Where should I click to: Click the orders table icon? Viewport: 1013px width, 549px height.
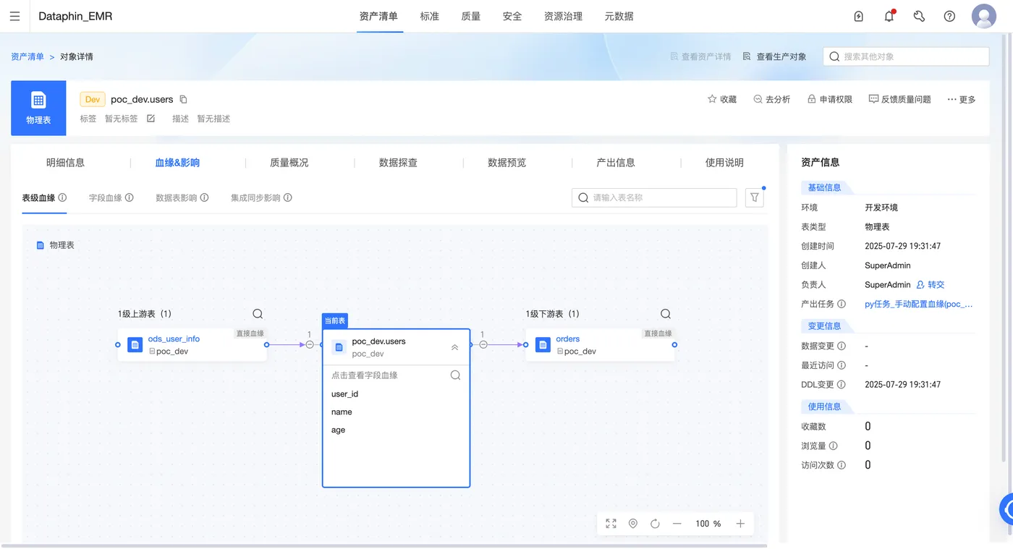(543, 345)
